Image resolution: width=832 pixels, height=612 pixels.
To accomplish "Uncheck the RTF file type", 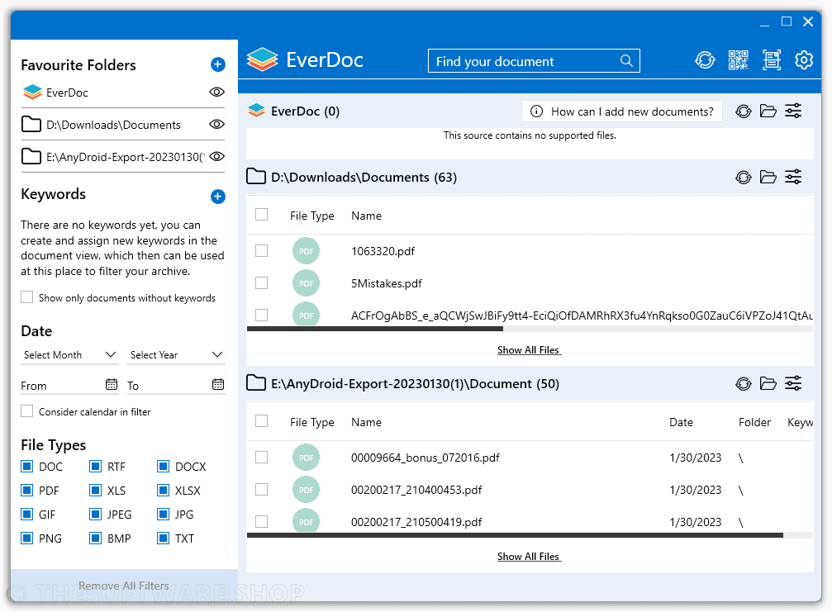I will 96,466.
